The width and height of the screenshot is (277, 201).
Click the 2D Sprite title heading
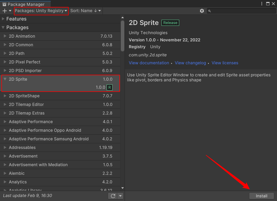(x=143, y=23)
